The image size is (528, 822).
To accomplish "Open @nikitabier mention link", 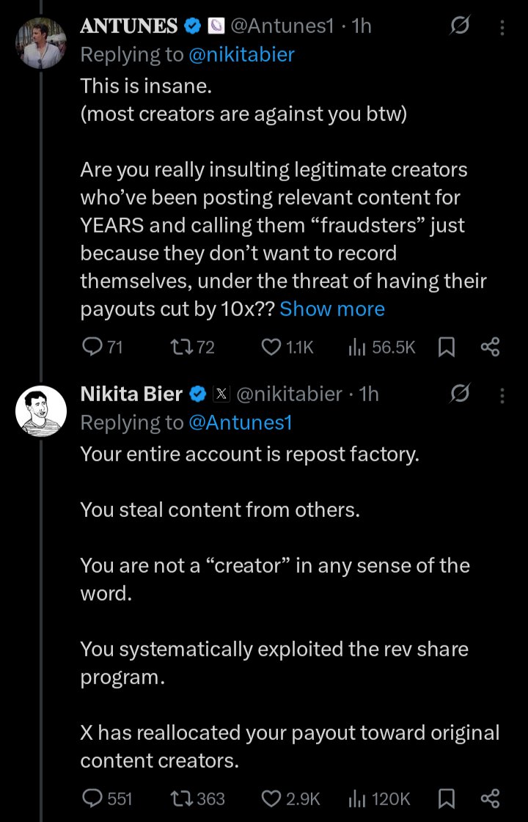I will [x=242, y=55].
